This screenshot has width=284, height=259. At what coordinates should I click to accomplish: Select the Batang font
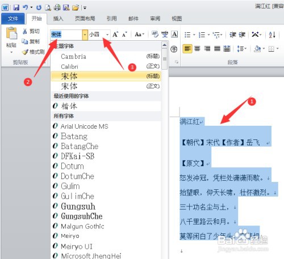tap(106, 136)
